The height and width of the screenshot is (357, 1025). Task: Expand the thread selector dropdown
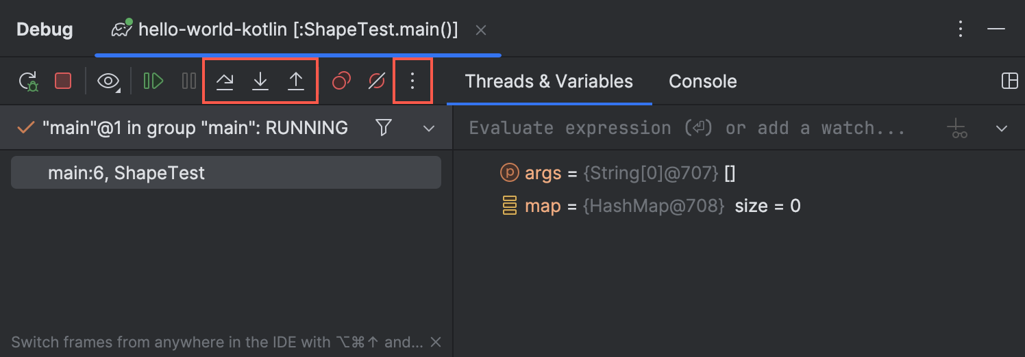429,128
